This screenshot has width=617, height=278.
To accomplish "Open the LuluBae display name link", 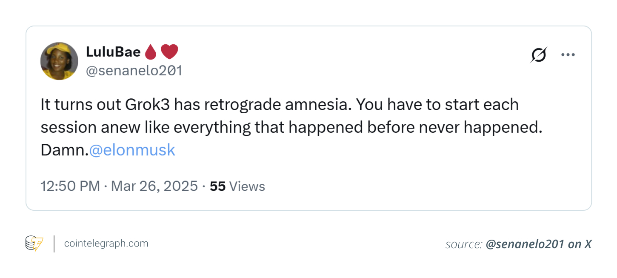I will tap(113, 52).
